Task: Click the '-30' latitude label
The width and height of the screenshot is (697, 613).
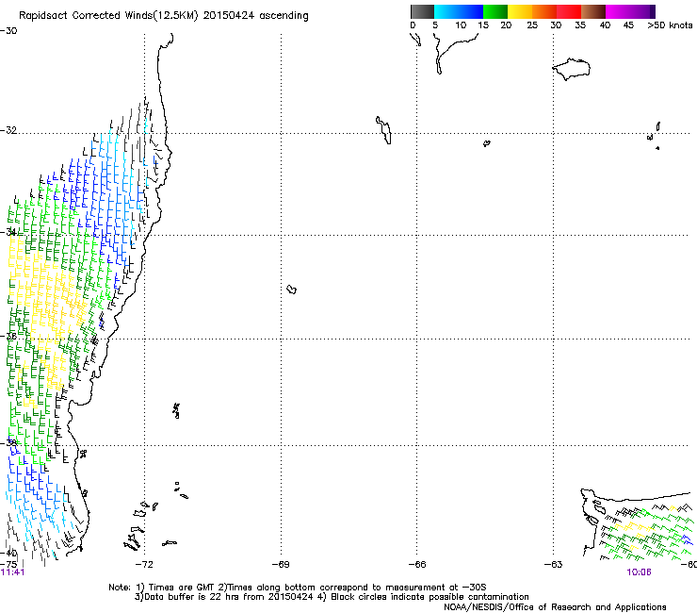Action: click(8, 31)
